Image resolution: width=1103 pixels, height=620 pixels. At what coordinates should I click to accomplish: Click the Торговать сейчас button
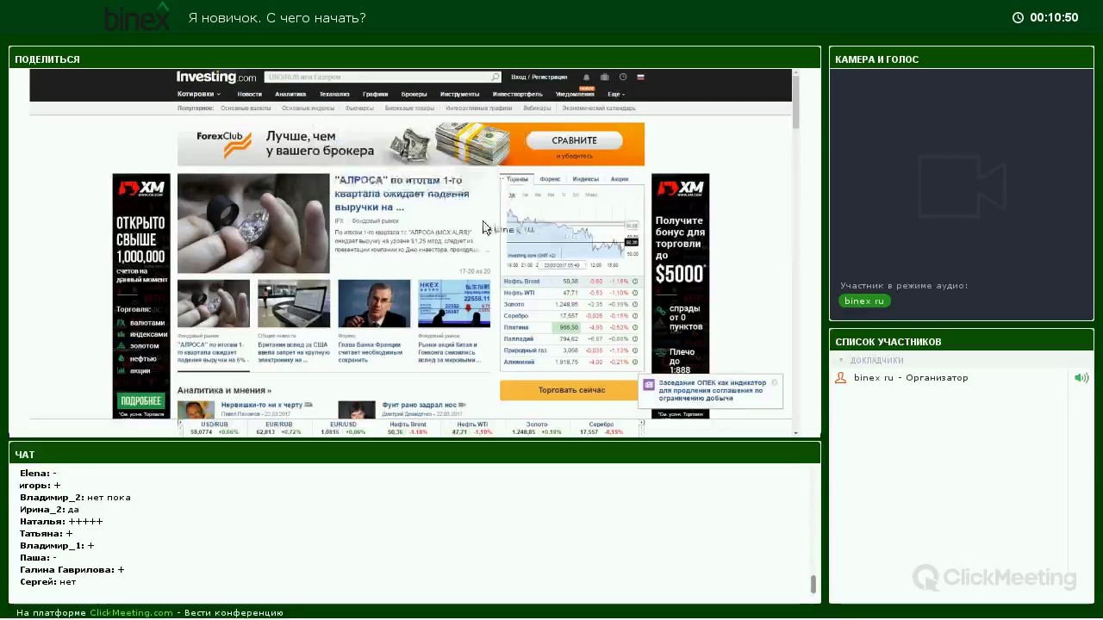571,390
